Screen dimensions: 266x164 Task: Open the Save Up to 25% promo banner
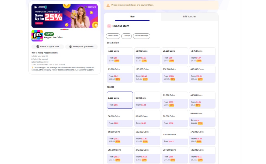[64, 16]
